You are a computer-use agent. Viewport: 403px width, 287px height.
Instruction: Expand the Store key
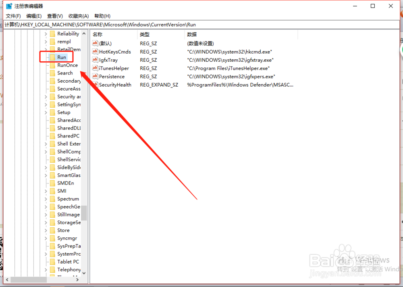46,231
